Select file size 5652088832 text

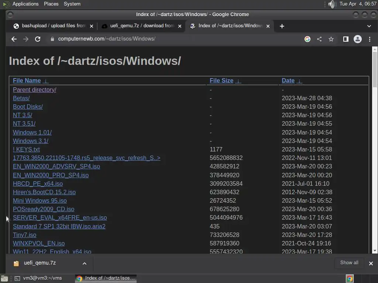[226, 158]
